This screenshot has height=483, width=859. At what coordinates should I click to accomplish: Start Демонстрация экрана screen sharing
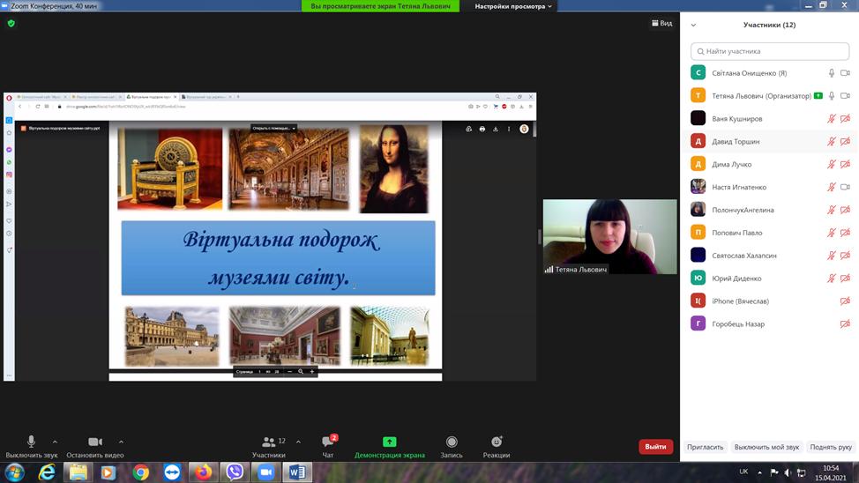pyautogui.click(x=390, y=446)
